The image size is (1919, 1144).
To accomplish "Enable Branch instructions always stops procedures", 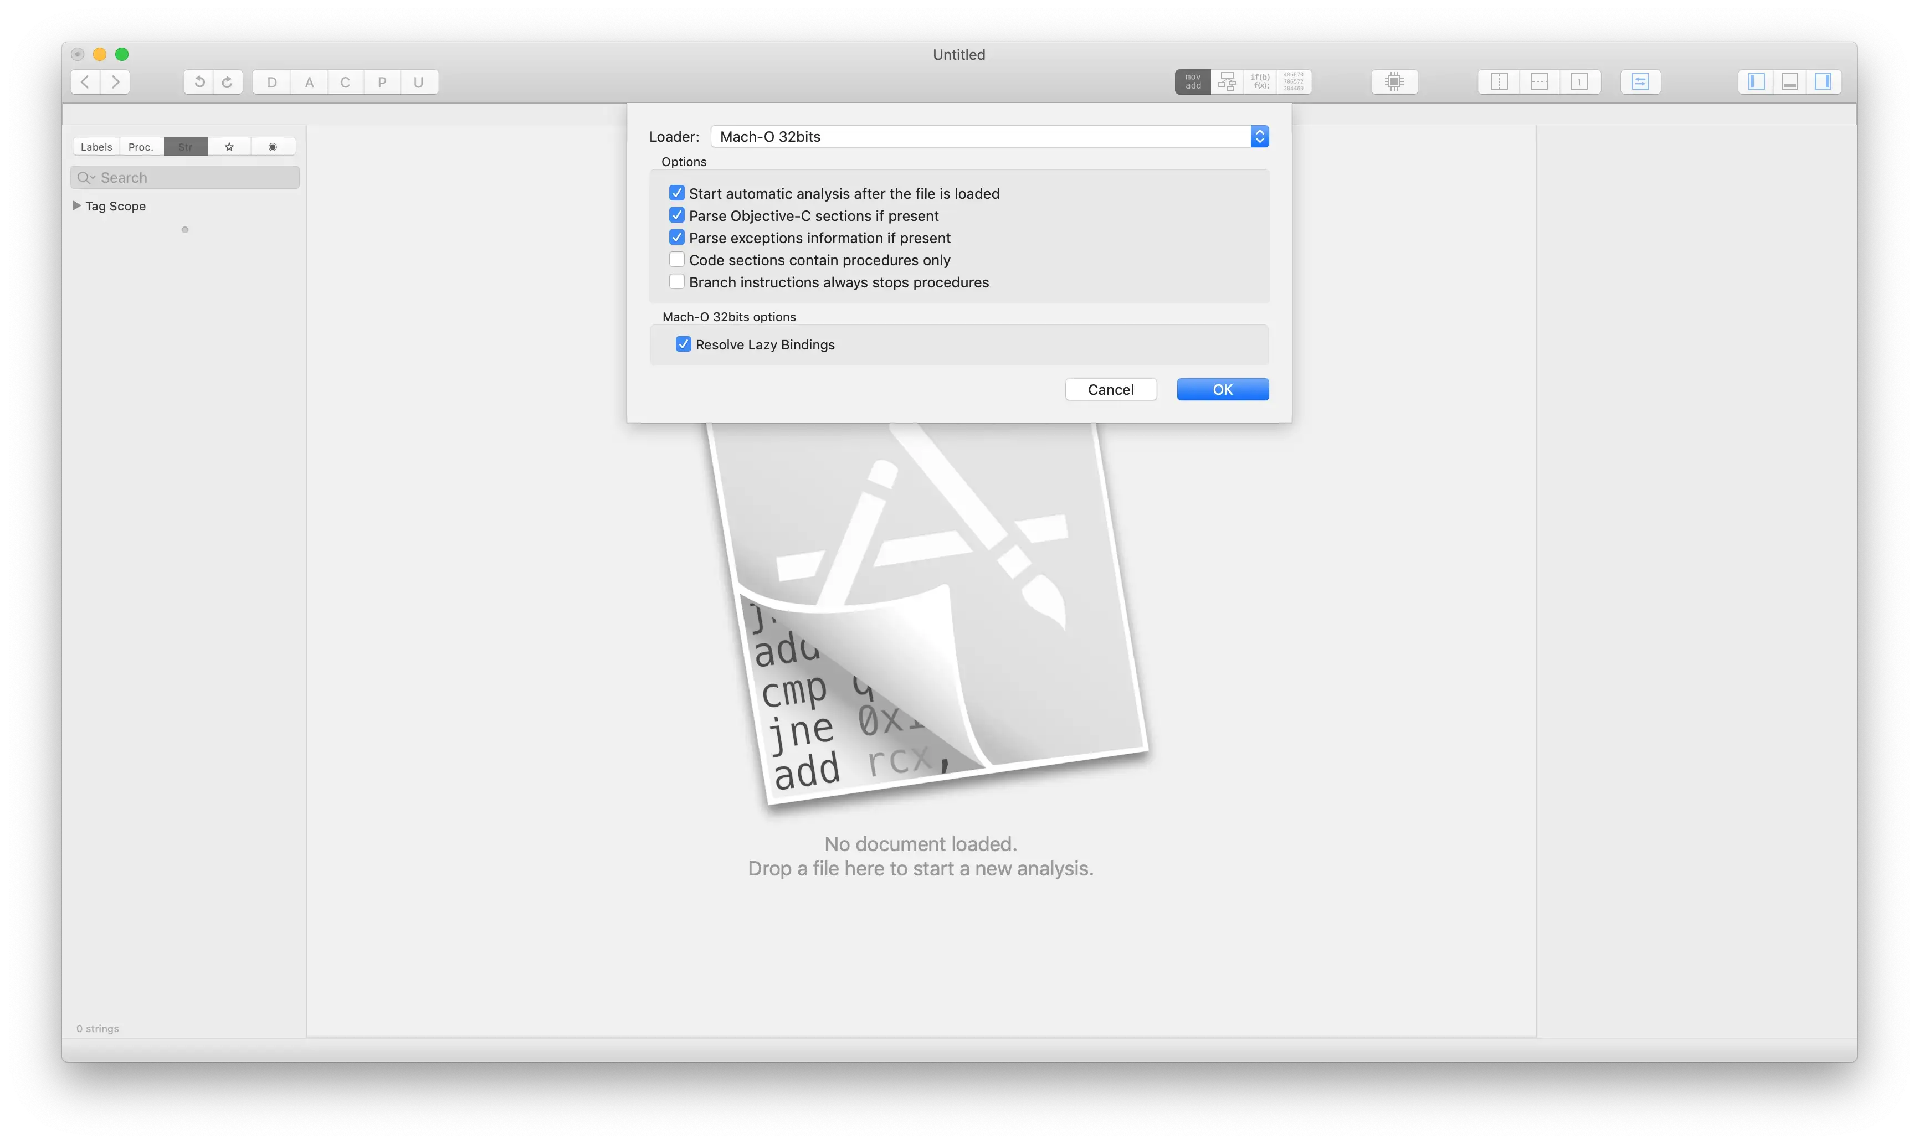I will click(x=676, y=282).
